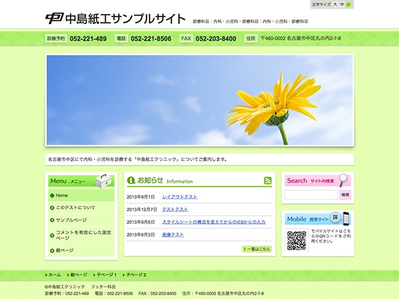This screenshot has width=399, height=299.
Task: Open footer link 親ページ
Action: tap(78, 275)
